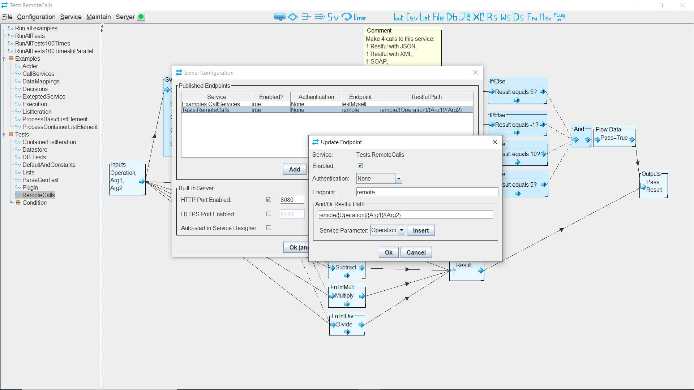Click the Insert button for Service Parameter
Viewport: 694px width, 390px height.
tap(420, 230)
